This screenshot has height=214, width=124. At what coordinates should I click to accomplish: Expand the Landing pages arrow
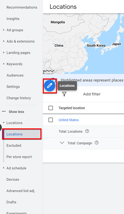tap(4, 52)
